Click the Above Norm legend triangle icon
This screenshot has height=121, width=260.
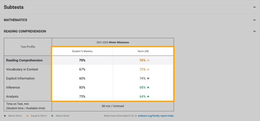(52, 116)
